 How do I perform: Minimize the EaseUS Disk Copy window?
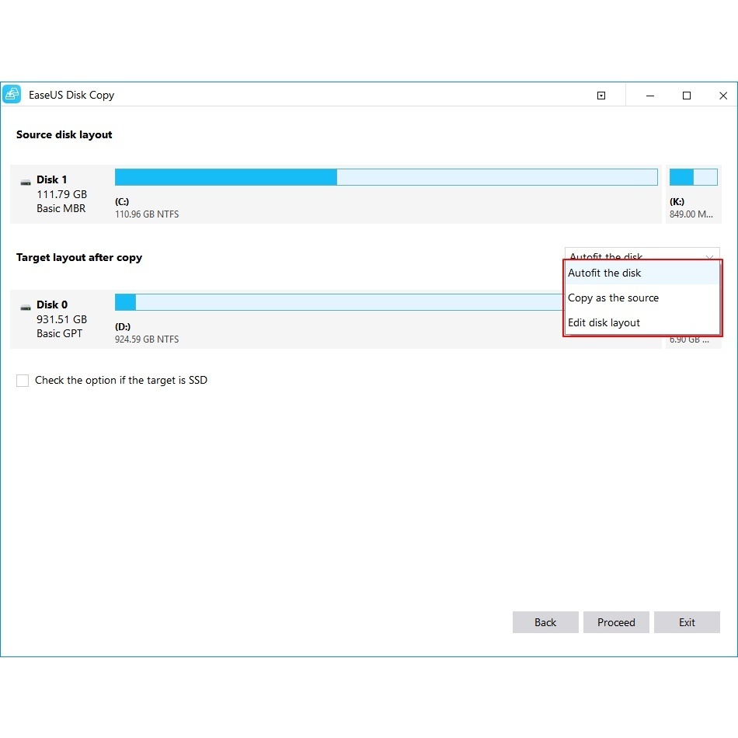pos(650,96)
